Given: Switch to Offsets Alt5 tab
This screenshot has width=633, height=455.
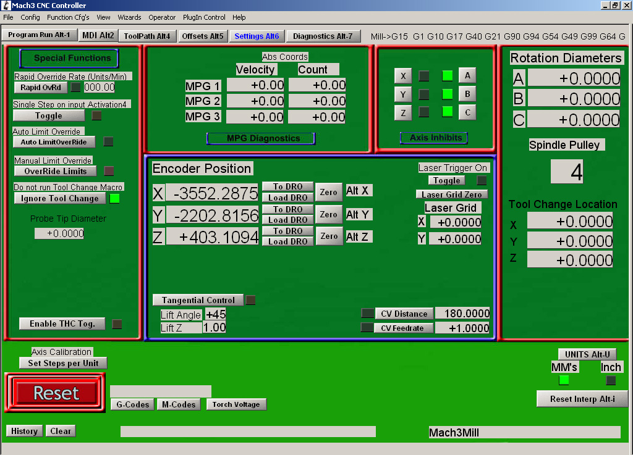Looking at the screenshot, I should point(203,36).
